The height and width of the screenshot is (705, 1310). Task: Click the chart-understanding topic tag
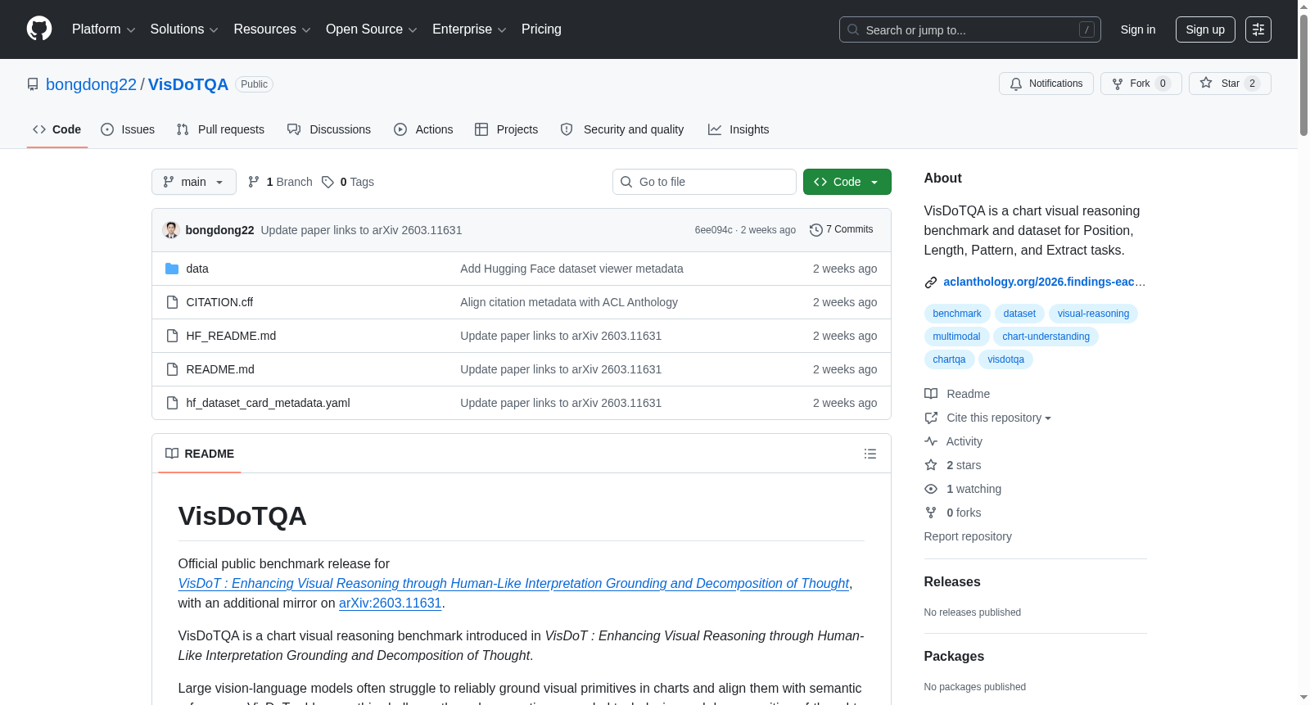[1046, 337]
